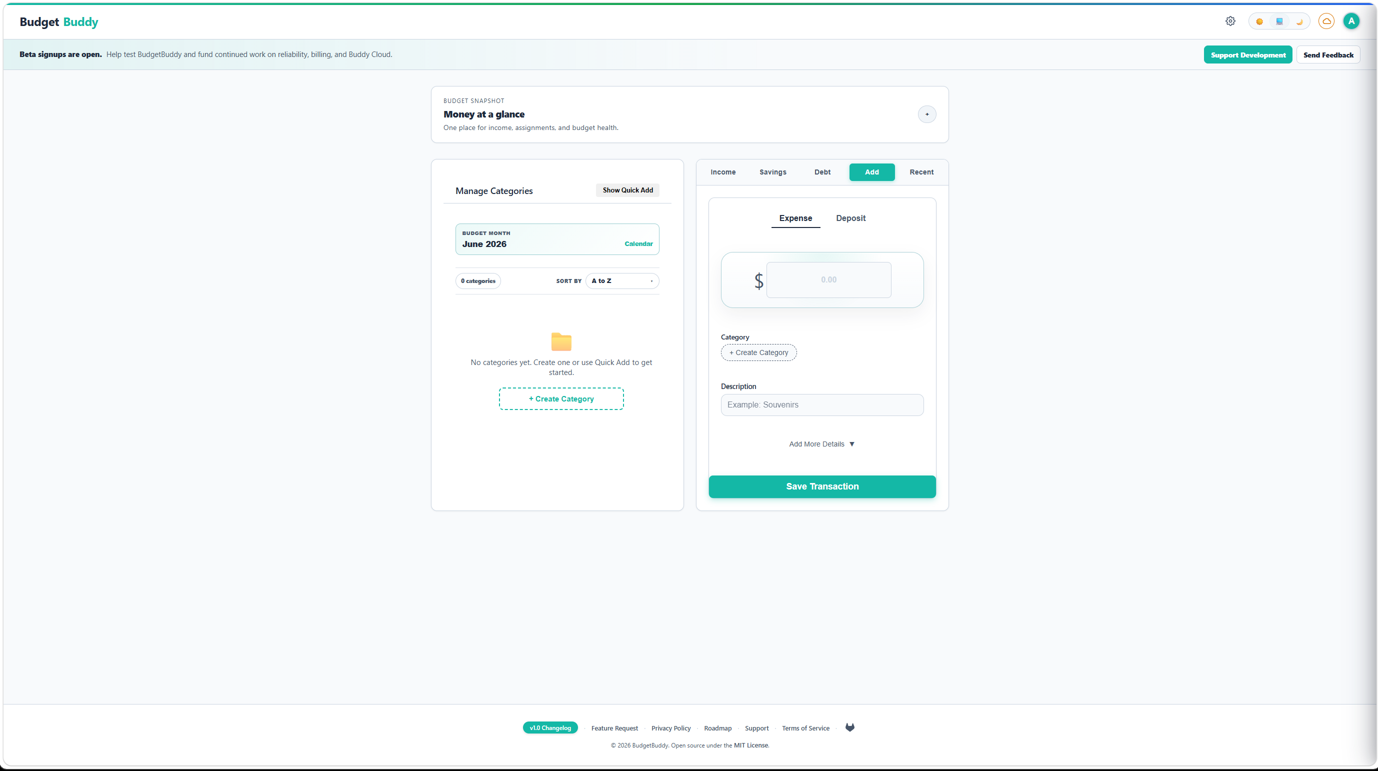
Task: Open the Sort By A to Z dropdown
Action: click(x=622, y=281)
